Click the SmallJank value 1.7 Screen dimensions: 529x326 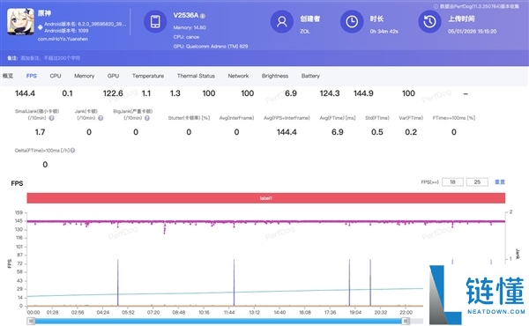click(x=40, y=132)
